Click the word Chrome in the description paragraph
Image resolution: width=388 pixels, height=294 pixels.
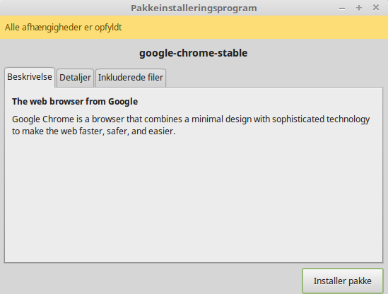coord(58,119)
